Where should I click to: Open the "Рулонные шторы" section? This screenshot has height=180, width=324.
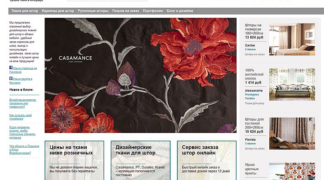coord(93,11)
